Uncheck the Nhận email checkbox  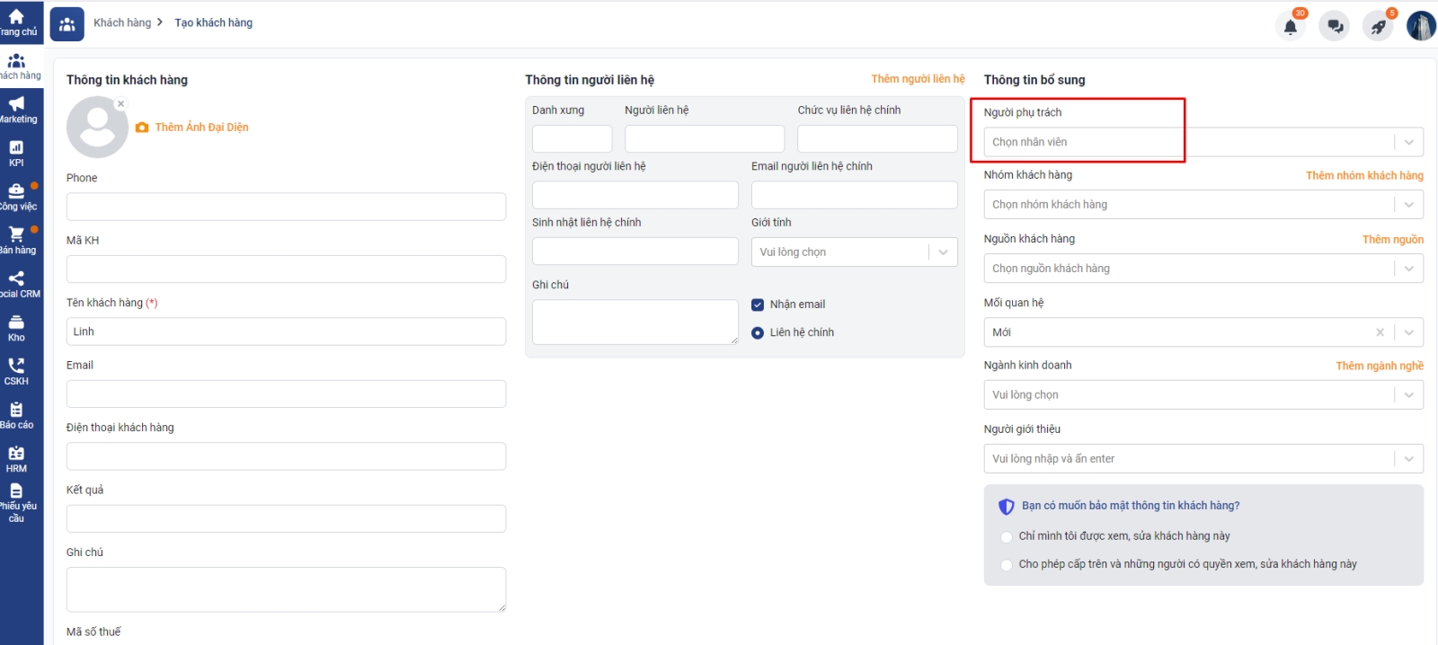click(x=758, y=305)
